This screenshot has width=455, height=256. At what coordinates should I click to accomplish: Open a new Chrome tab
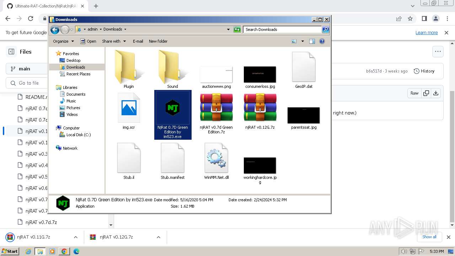click(x=96, y=6)
